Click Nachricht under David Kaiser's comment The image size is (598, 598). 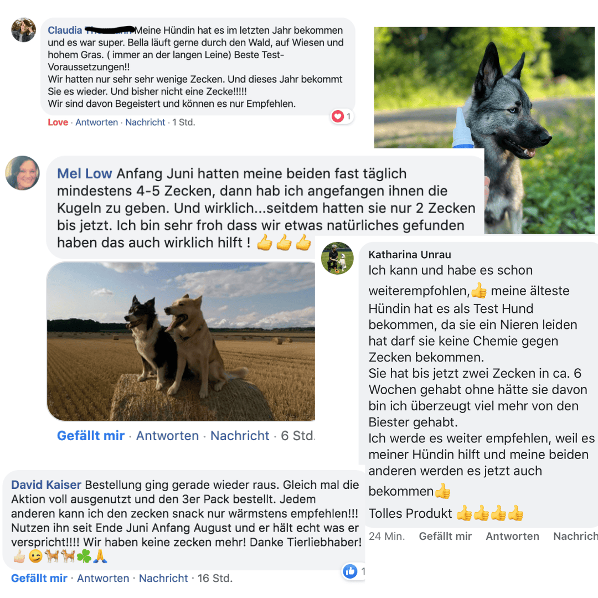coord(163,578)
